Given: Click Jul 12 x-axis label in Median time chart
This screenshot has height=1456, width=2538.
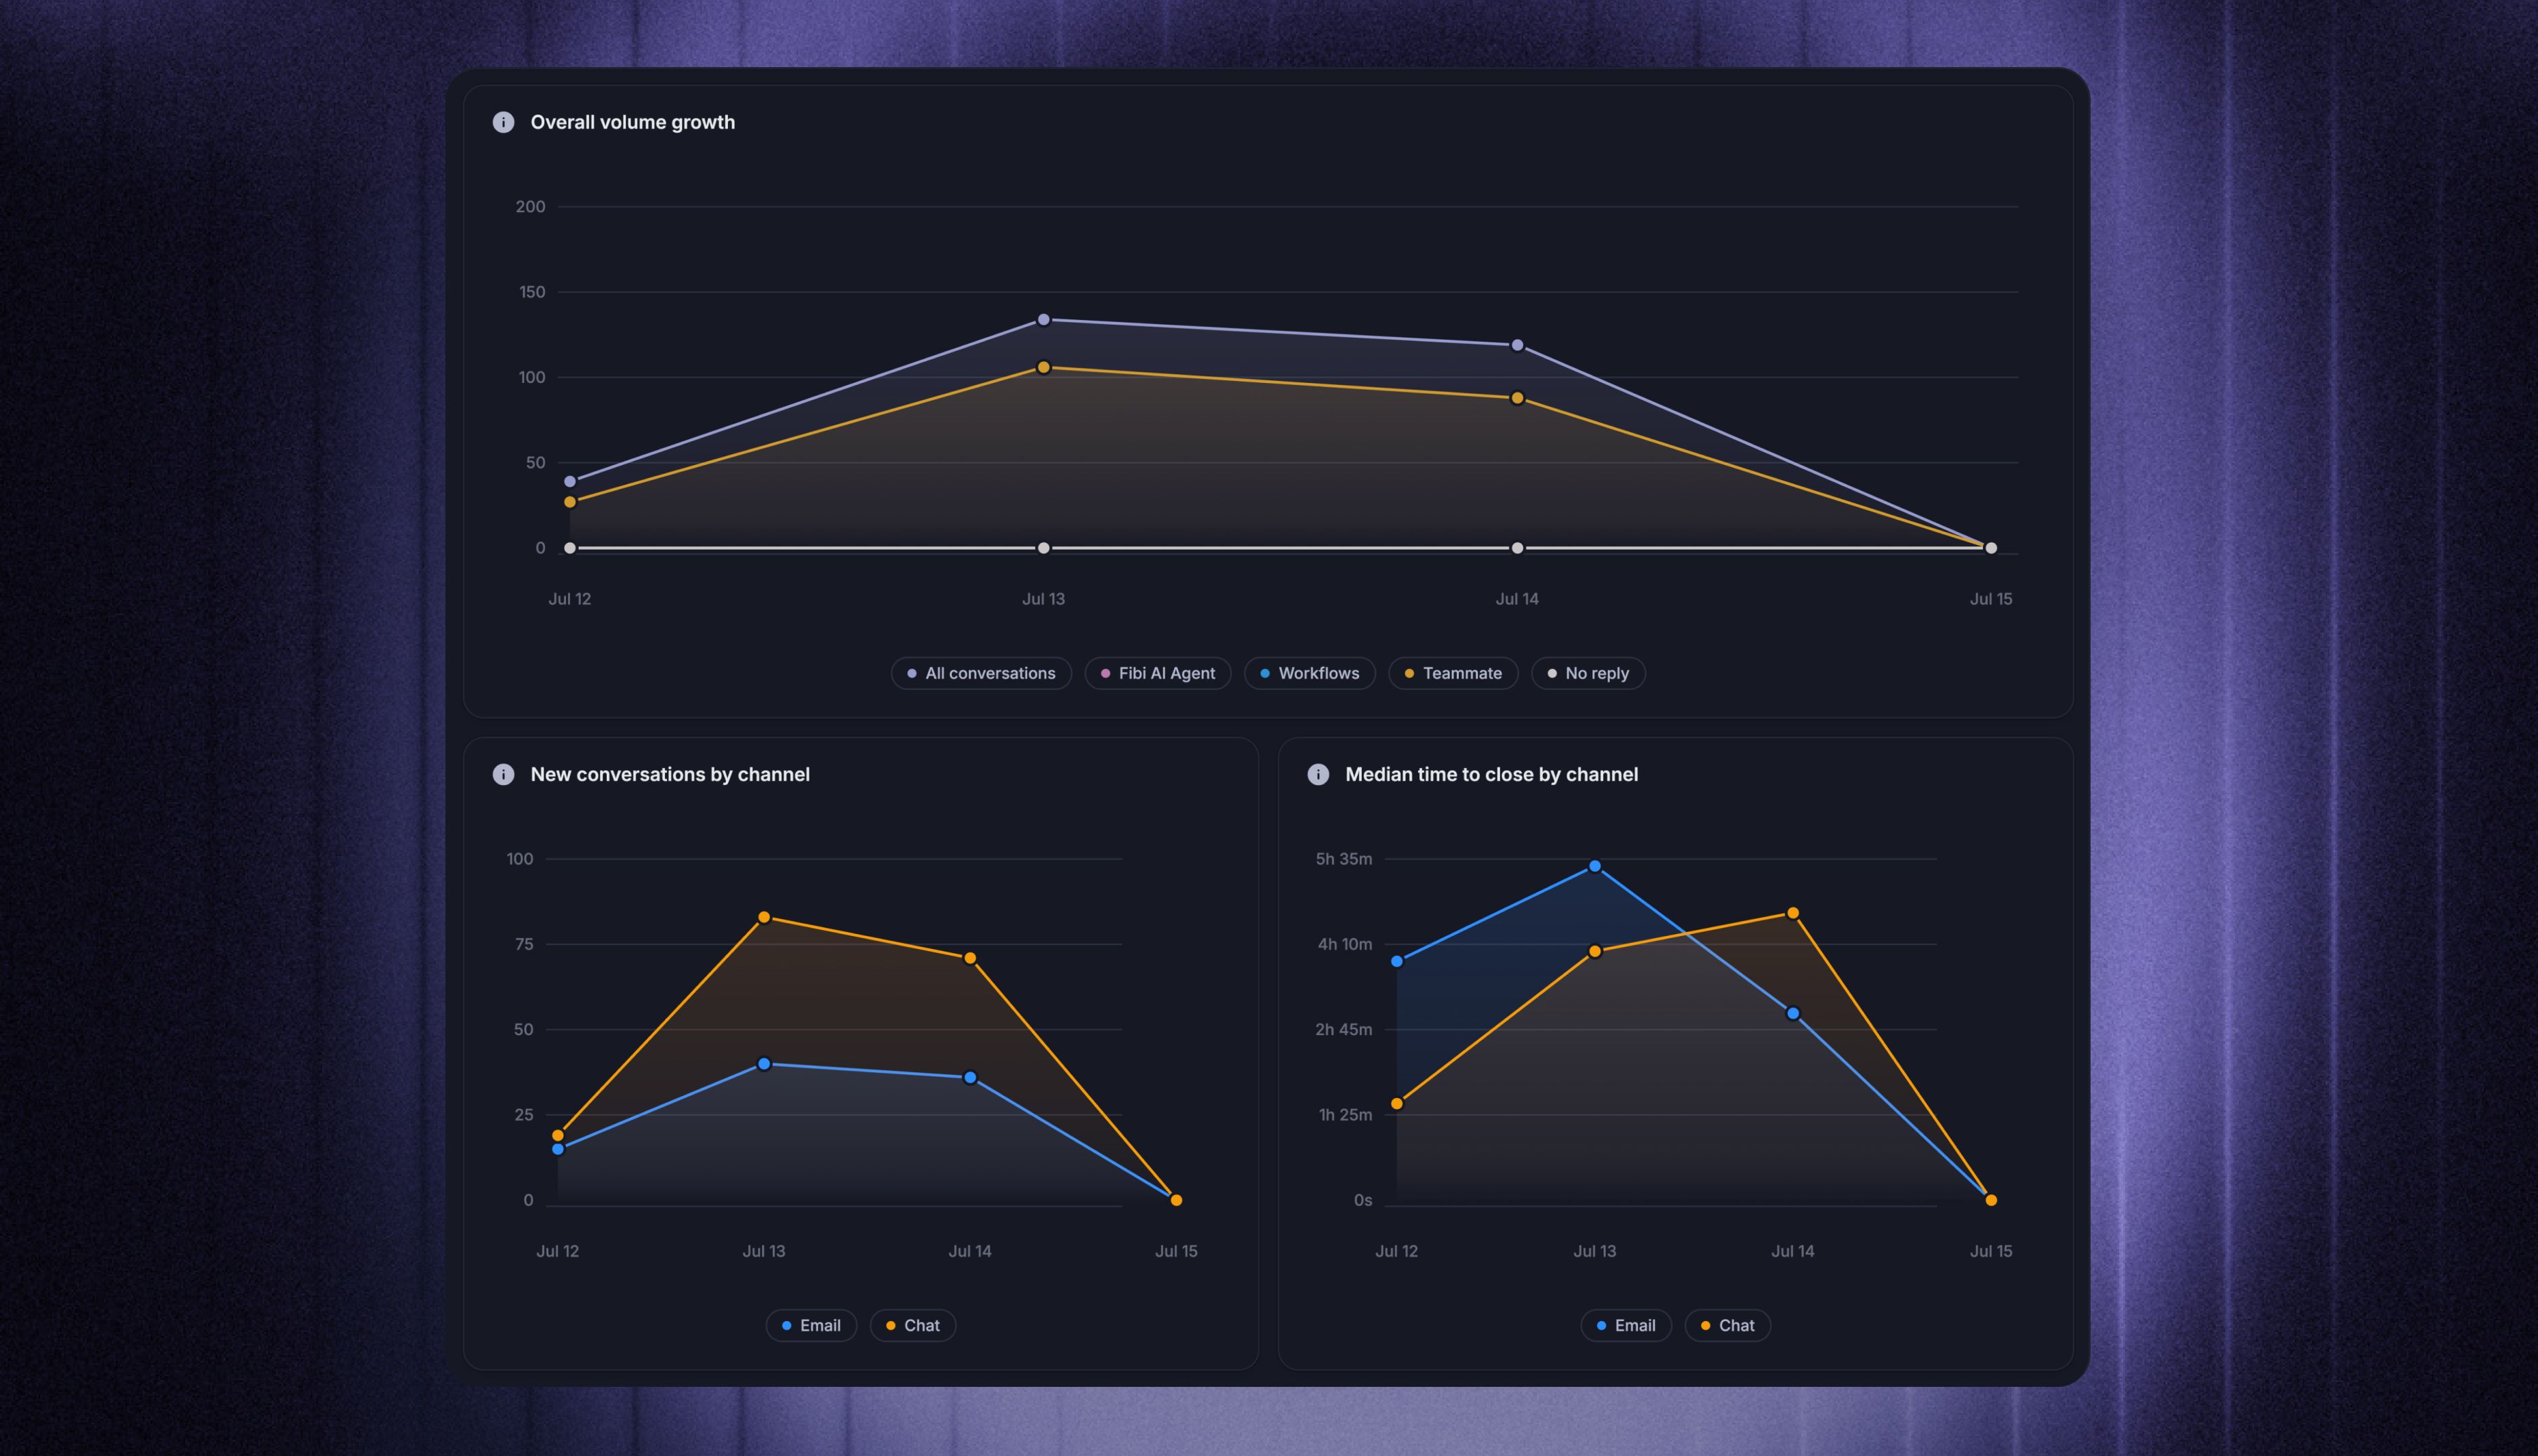Looking at the screenshot, I should [1397, 1251].
